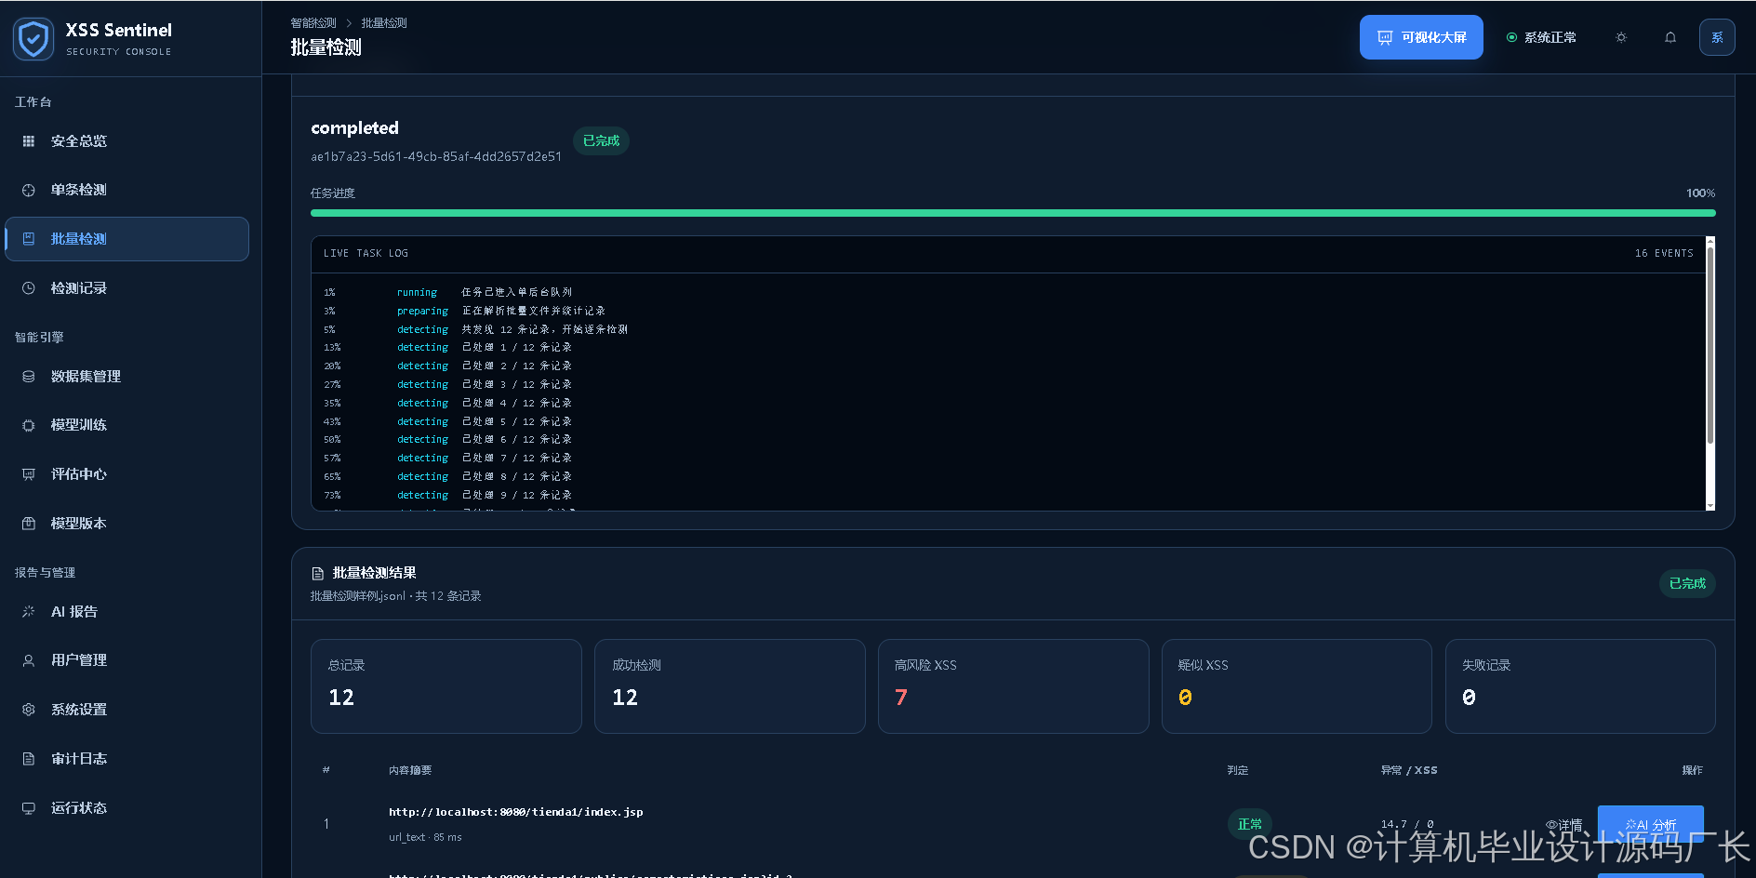Click the 单条检测 crosshair icon
The width and height of the screenshot is (1756, 878).
coord(29,190)
